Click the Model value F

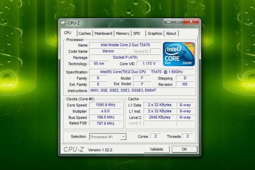point(142,78)
